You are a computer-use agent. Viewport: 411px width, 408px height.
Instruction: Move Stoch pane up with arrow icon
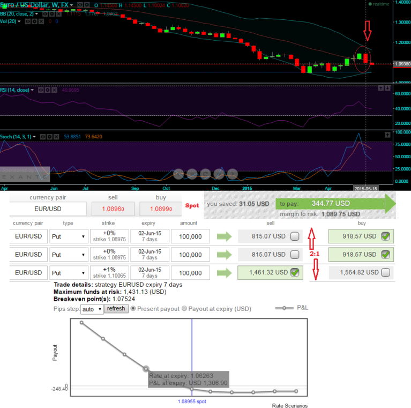387,135
